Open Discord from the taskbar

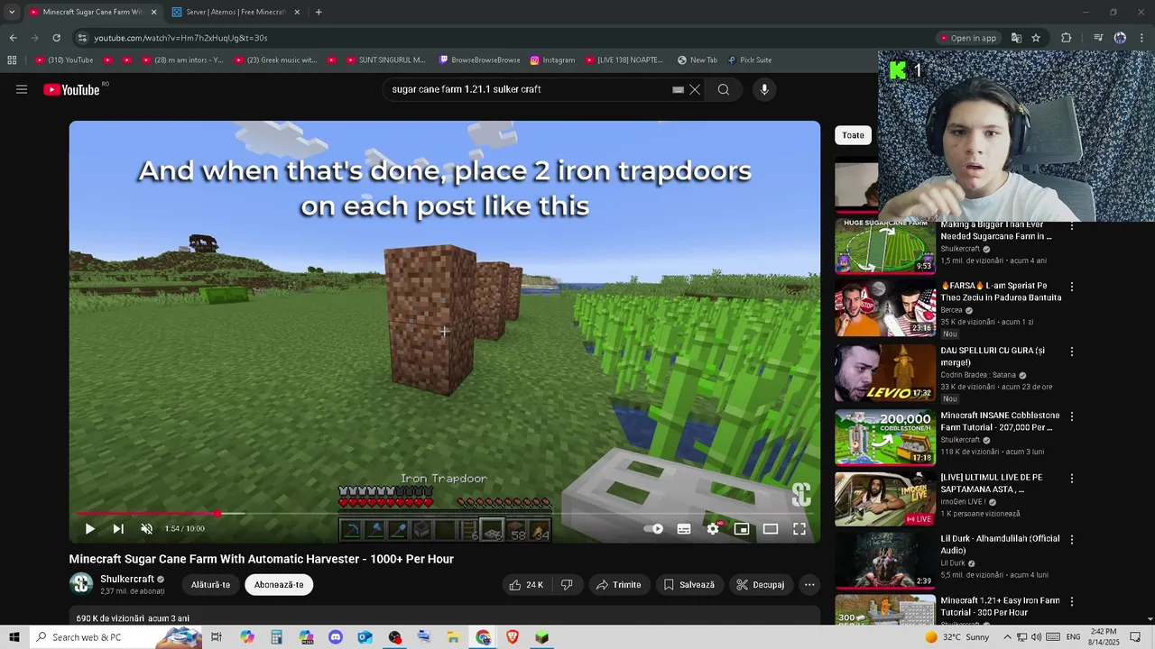click(x=336, y=637)
